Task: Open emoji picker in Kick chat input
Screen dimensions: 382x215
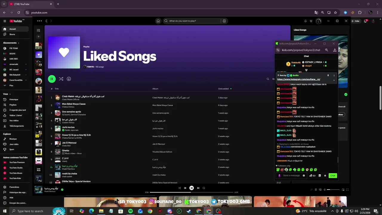Action: pos(304,176)
